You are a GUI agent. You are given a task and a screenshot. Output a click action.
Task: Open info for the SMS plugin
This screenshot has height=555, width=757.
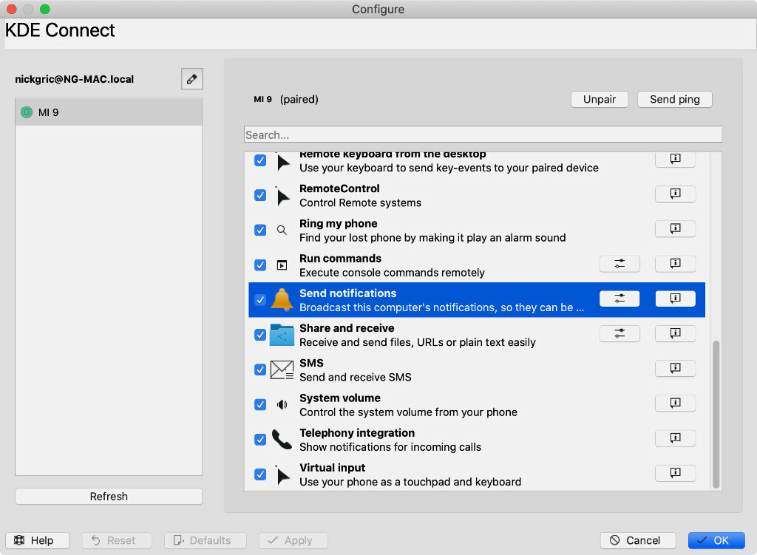[675, 368]
